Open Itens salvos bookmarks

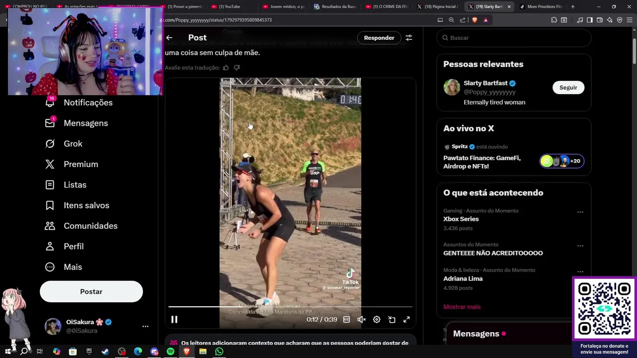pyautogui.click(x=77, y=205)
